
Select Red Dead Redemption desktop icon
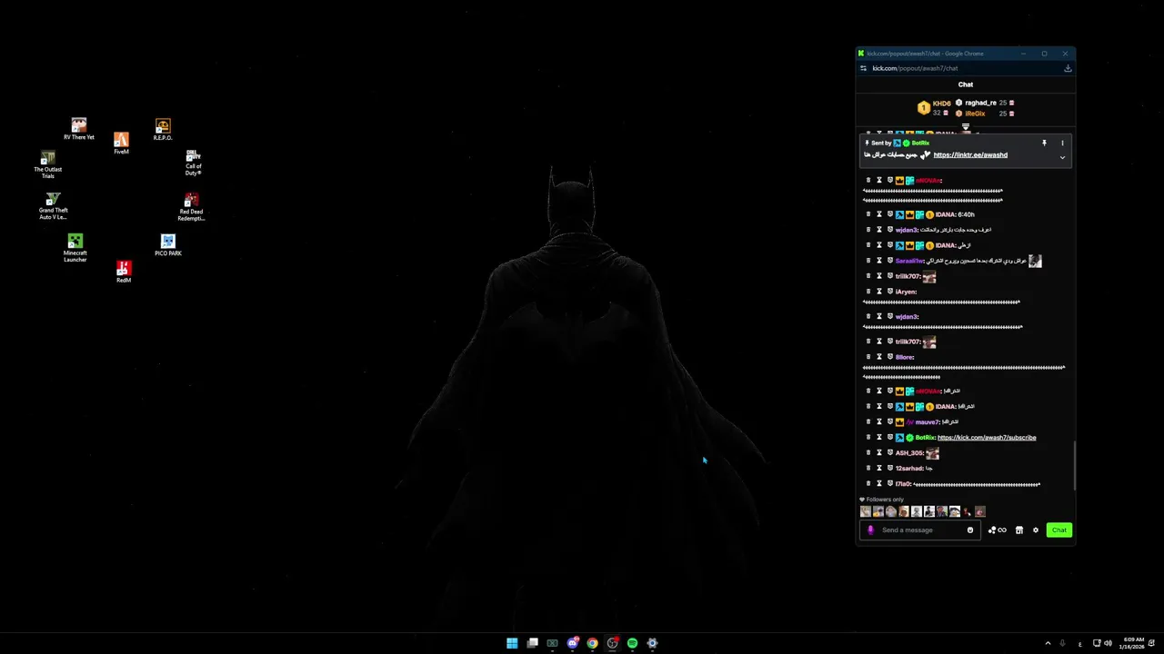(x=191, y=207)
